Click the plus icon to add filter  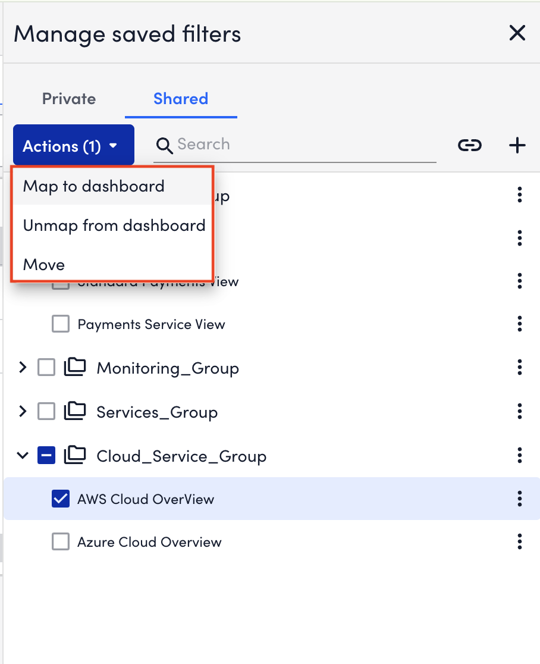coord(517,145)
